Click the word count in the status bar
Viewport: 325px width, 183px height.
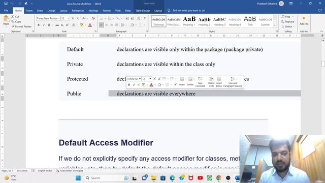click(22, 171)
